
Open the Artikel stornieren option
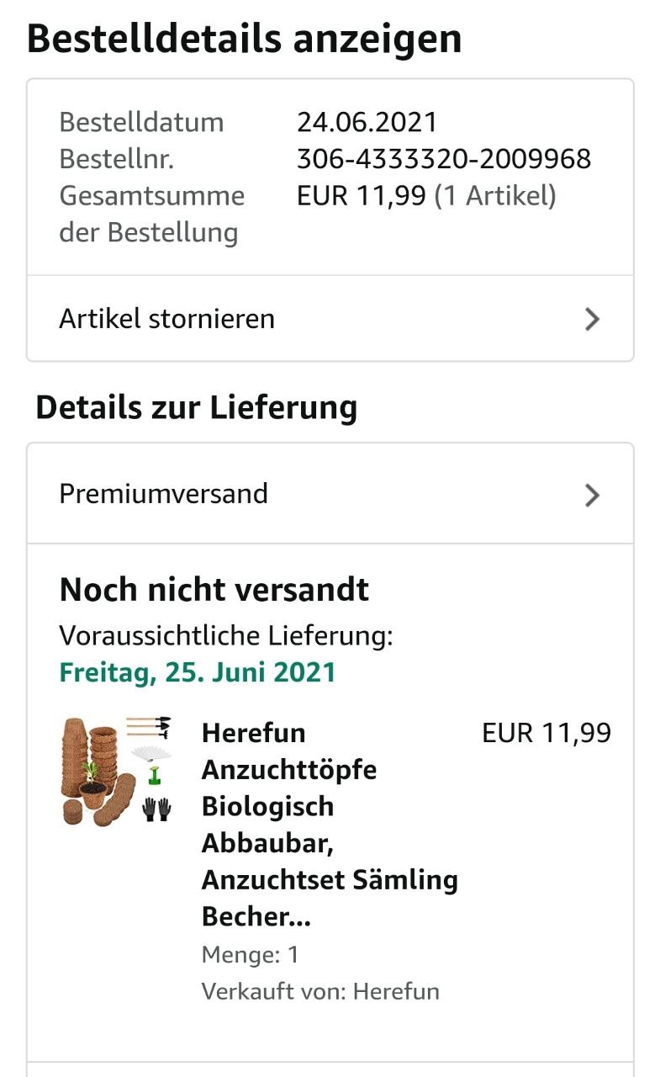coord(166,319)
